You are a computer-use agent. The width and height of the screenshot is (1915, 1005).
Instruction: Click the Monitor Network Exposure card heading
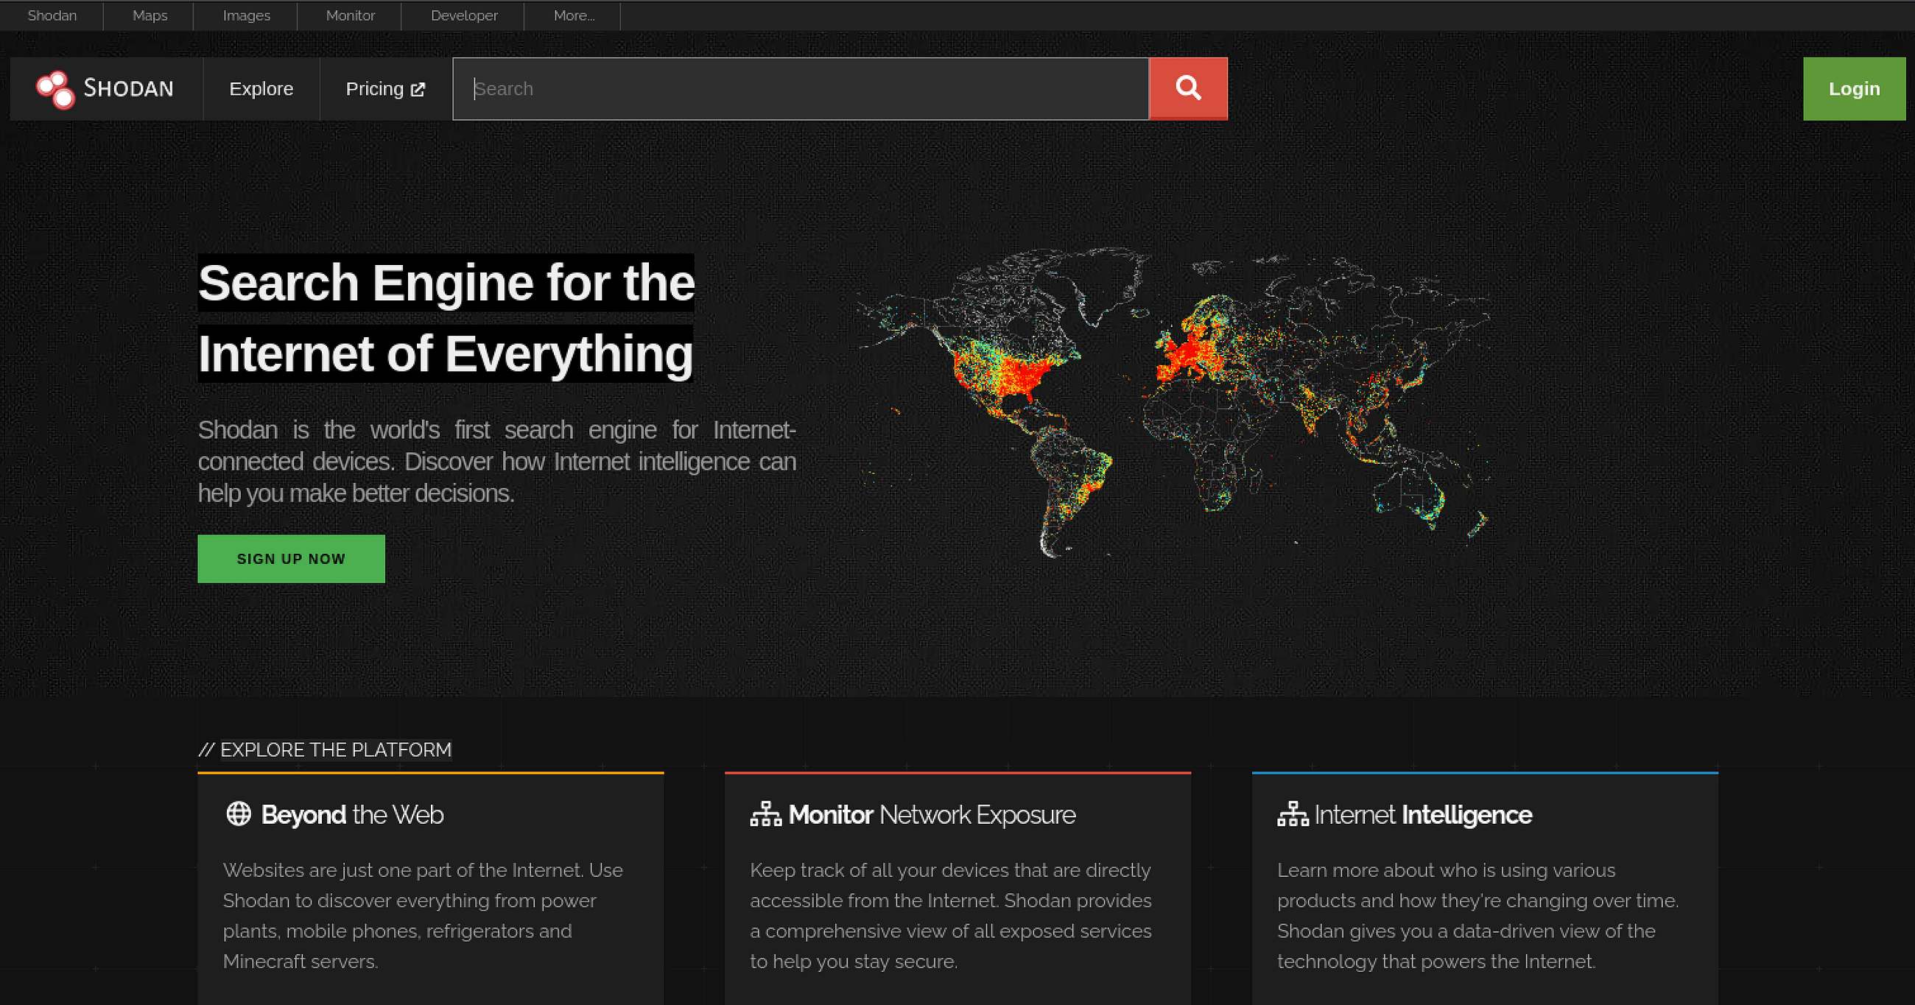pos(932,815)
